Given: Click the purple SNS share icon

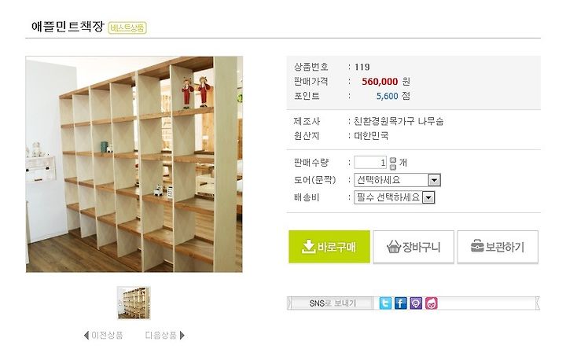Looking at the screenshot, I should 416,303.
